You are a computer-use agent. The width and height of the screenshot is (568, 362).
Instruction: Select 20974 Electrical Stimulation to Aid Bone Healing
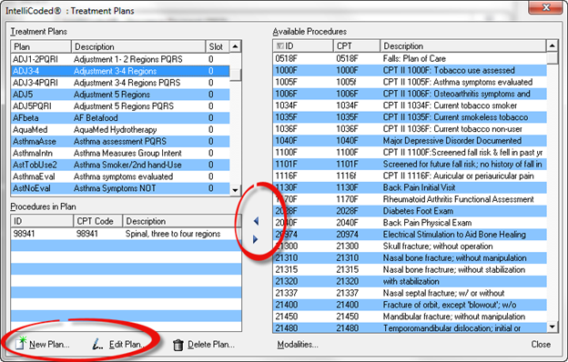[x=410, y=235]
